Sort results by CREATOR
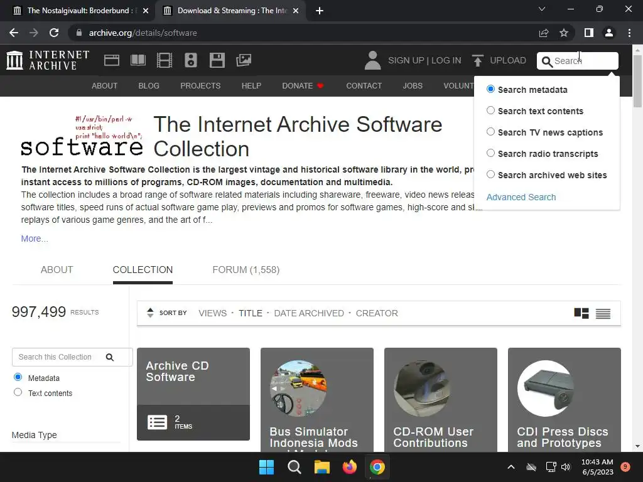The image size is (643, 482). pos(377,313)
